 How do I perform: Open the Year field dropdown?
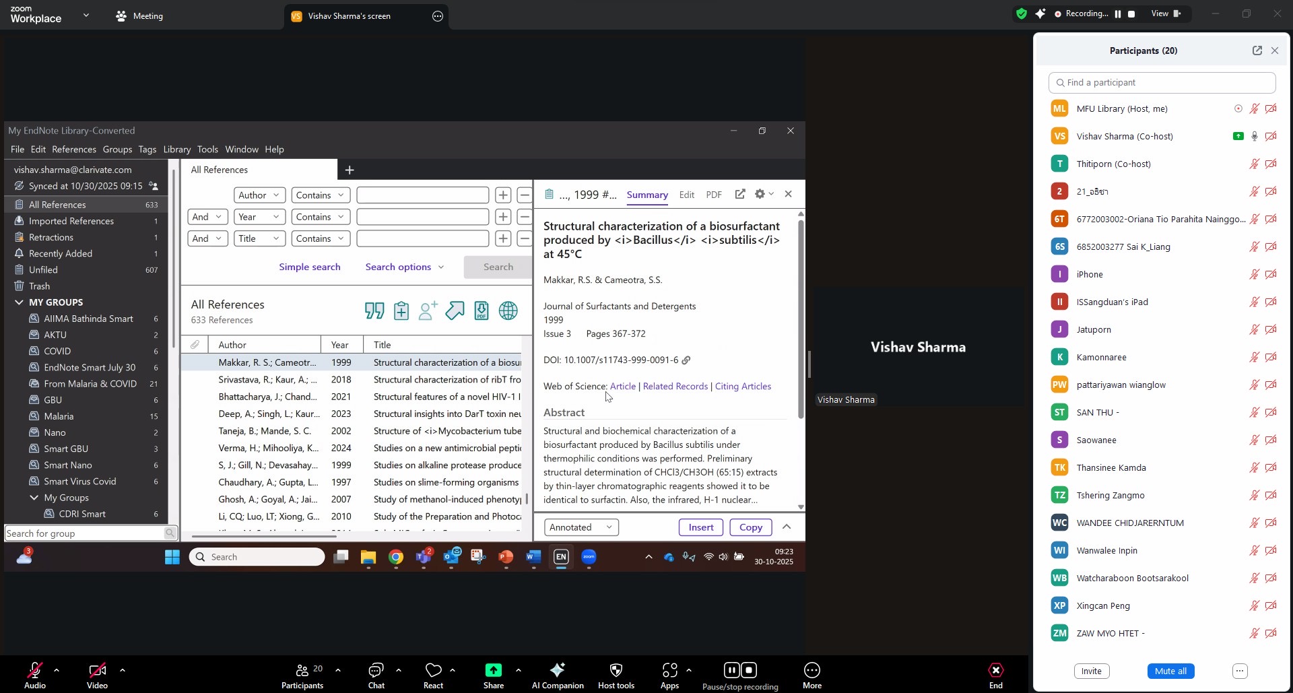(x=259, y=217)
